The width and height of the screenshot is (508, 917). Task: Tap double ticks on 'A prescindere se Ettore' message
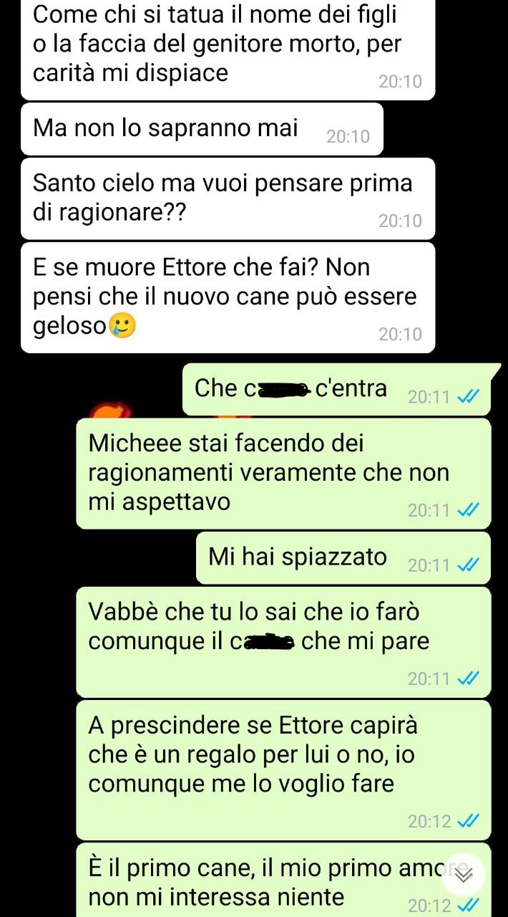468,821
